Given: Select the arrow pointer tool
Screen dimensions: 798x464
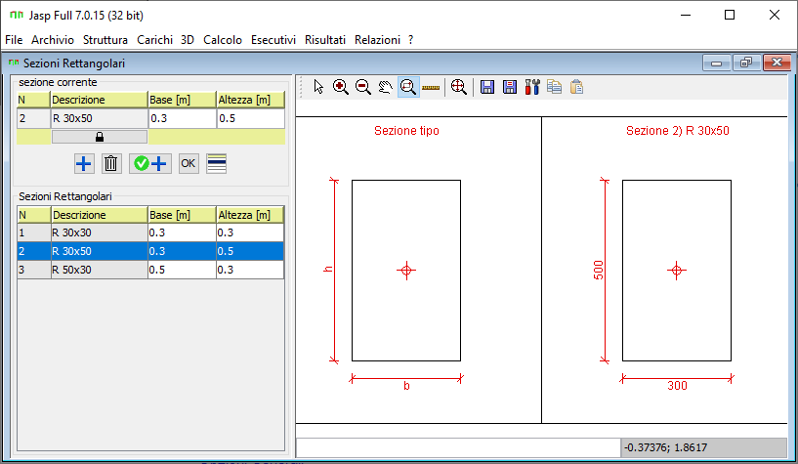Looking at the screenshot, I should click(x=318, y=87).
